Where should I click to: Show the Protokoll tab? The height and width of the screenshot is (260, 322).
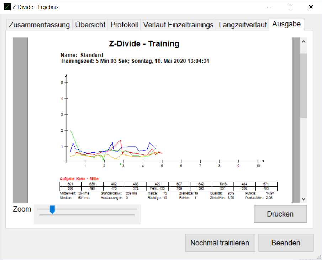pyautogui.click(x=124, y=25)
